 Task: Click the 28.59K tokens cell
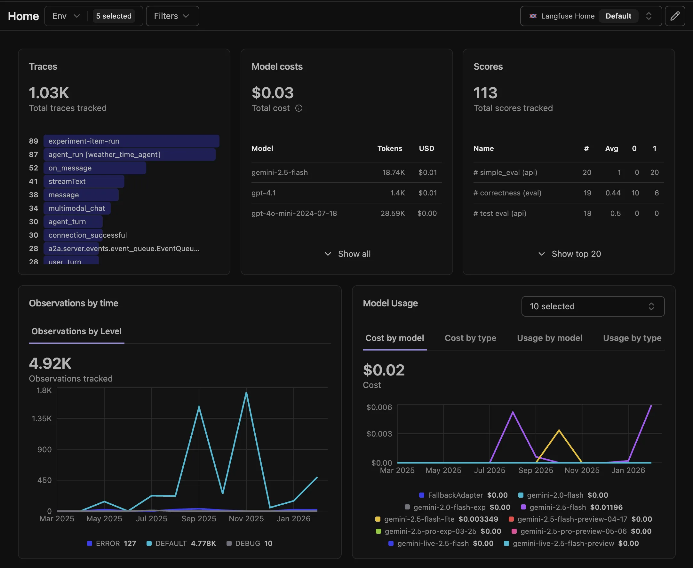click(x=393, y=213)
